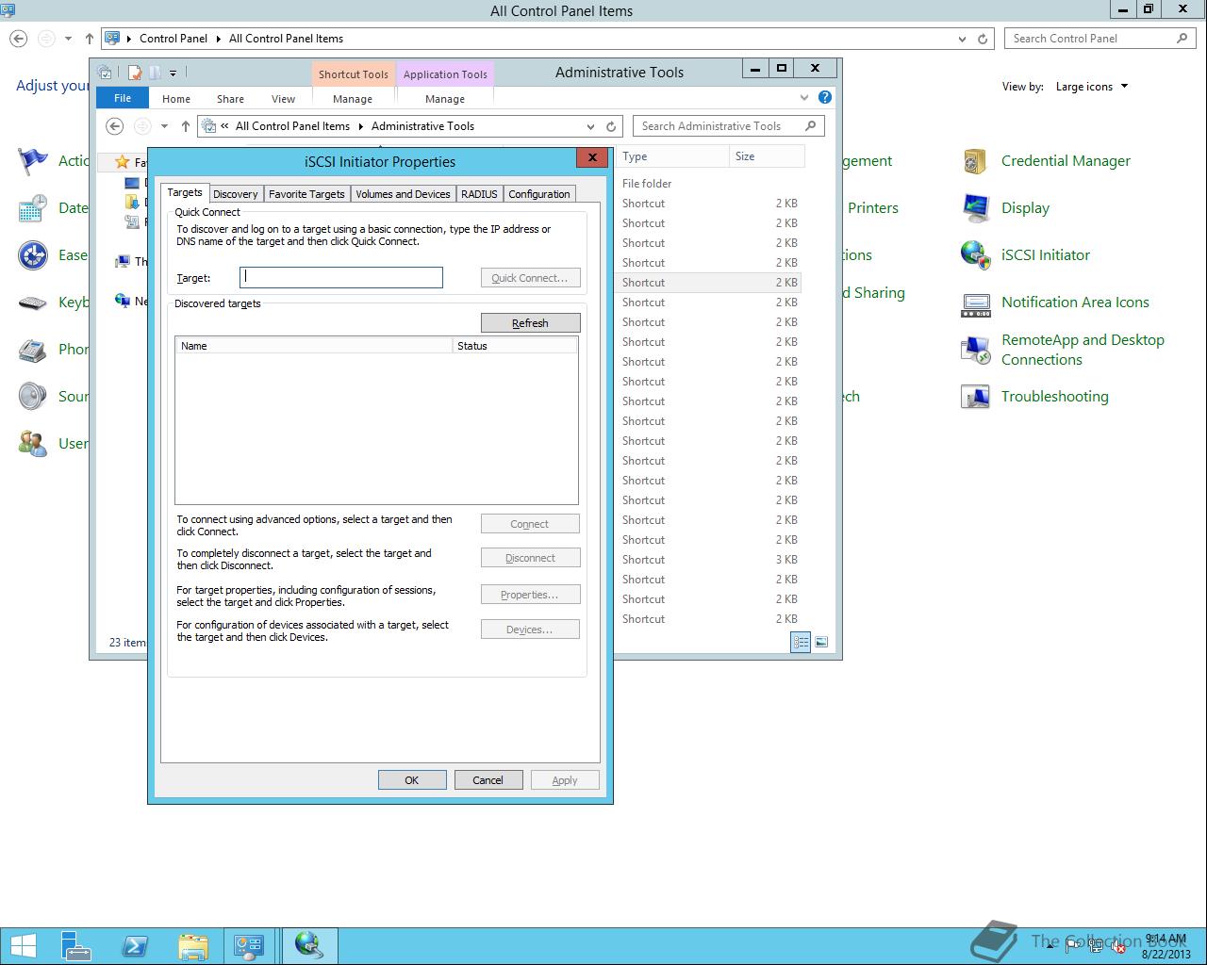Open the View by Large icons dropdown
This screenshot has height=965, width=1207.
(1091, 87)
